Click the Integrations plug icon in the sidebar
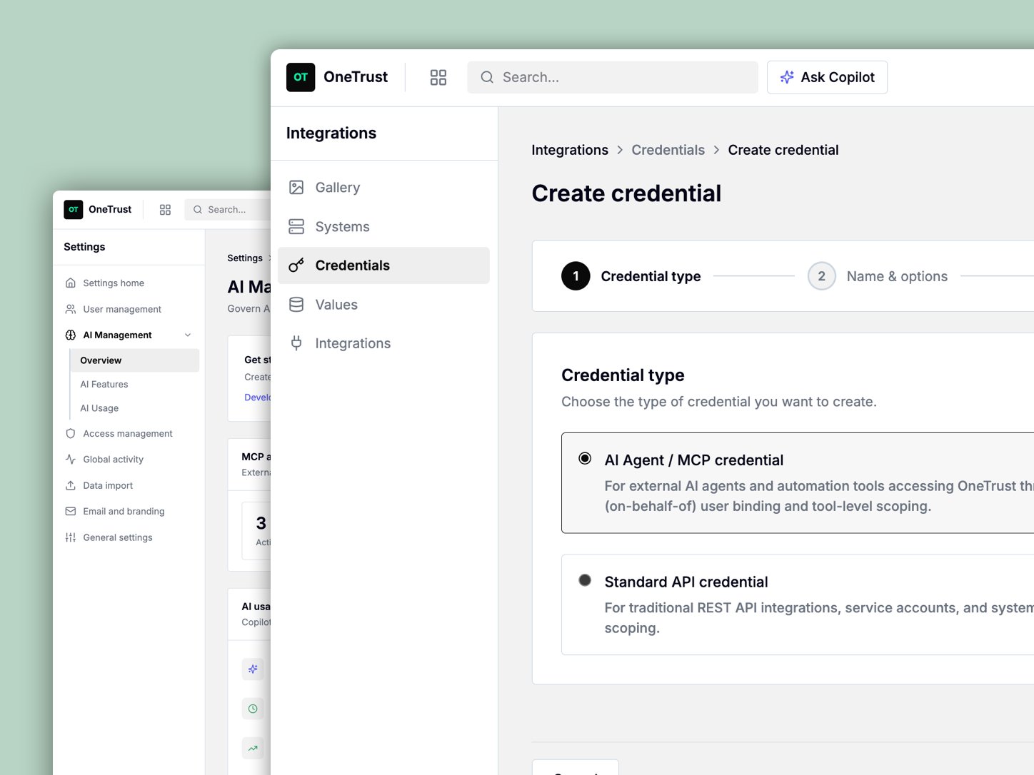Viewport: 1034px width, 775px height. coord(296,343)
